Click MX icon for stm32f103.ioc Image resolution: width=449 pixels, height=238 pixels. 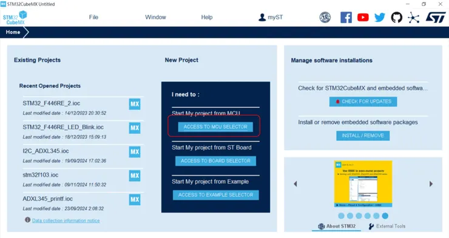135,175
